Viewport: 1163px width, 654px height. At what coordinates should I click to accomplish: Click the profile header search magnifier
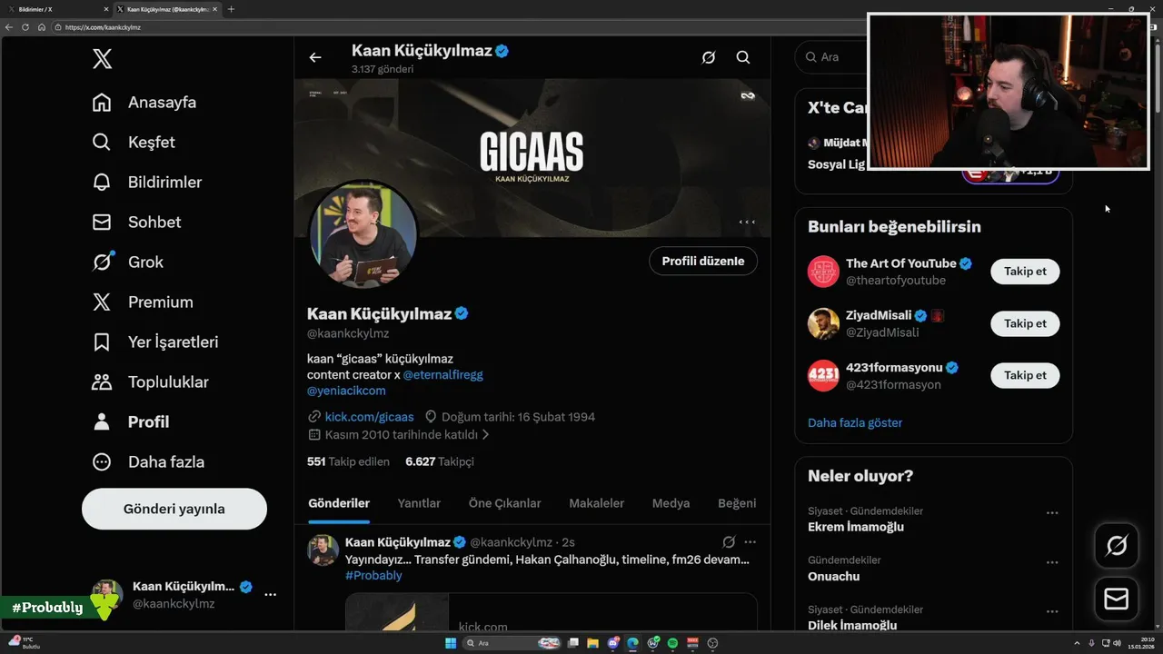[x=743, y=57]
